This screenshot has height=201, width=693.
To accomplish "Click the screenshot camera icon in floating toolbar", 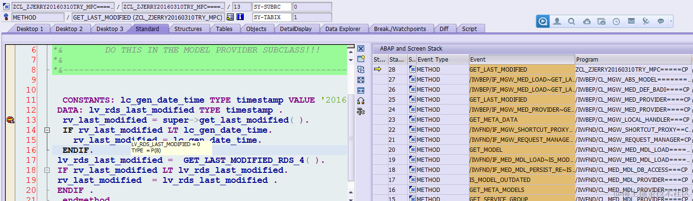I will [x=602, y=21].
